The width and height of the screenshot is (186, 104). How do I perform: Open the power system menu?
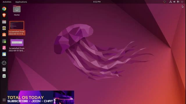[x=182, y=2]
